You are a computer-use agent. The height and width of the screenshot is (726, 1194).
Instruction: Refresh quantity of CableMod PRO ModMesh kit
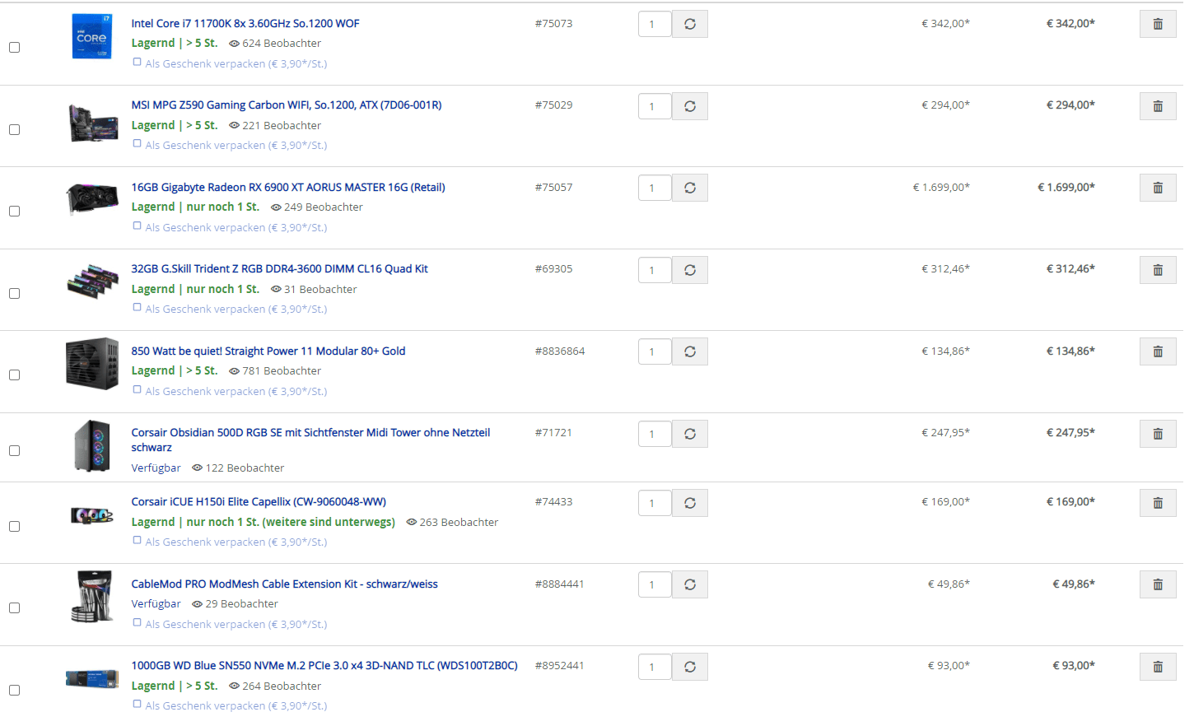pyautogui.click(x=690, y=584)
